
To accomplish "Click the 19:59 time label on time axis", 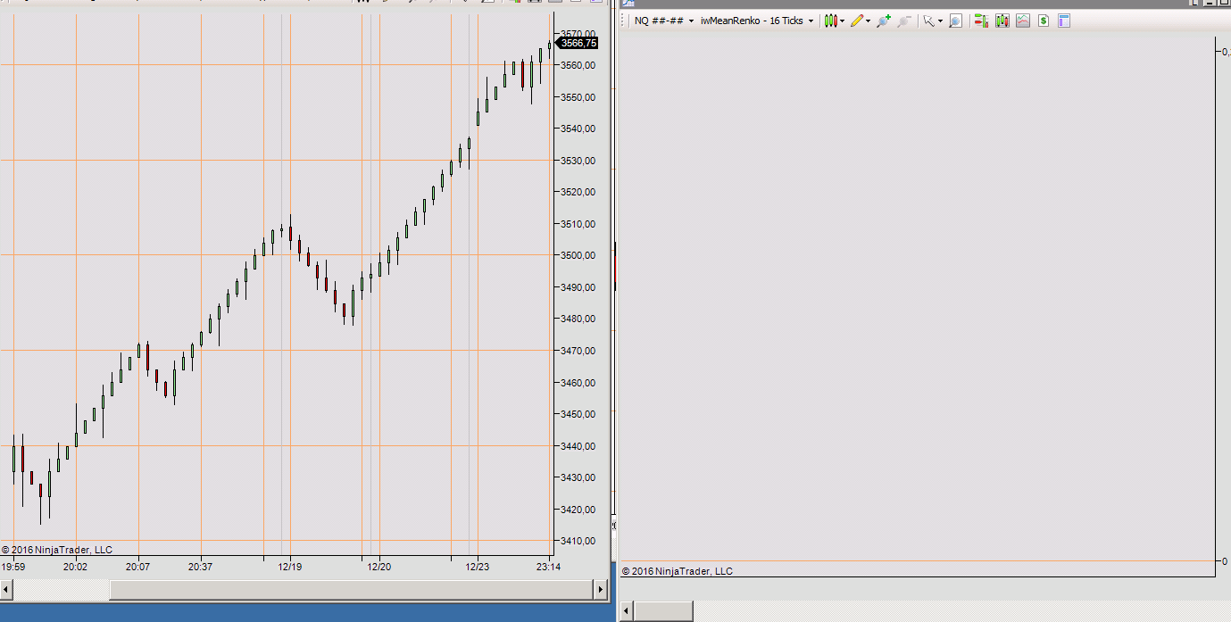I will 13,567.
